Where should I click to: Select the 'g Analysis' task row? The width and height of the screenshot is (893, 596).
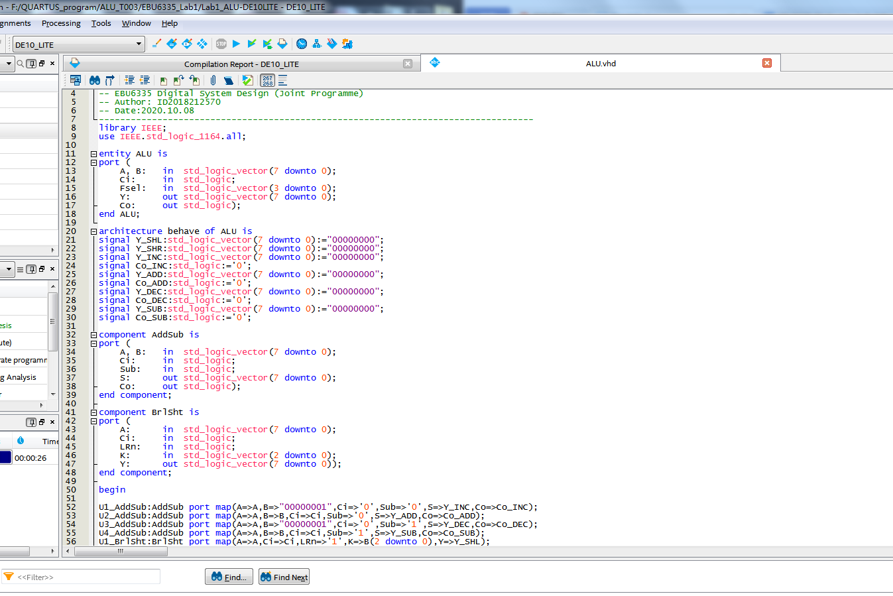pyautogui.click(x=24, y=377)
